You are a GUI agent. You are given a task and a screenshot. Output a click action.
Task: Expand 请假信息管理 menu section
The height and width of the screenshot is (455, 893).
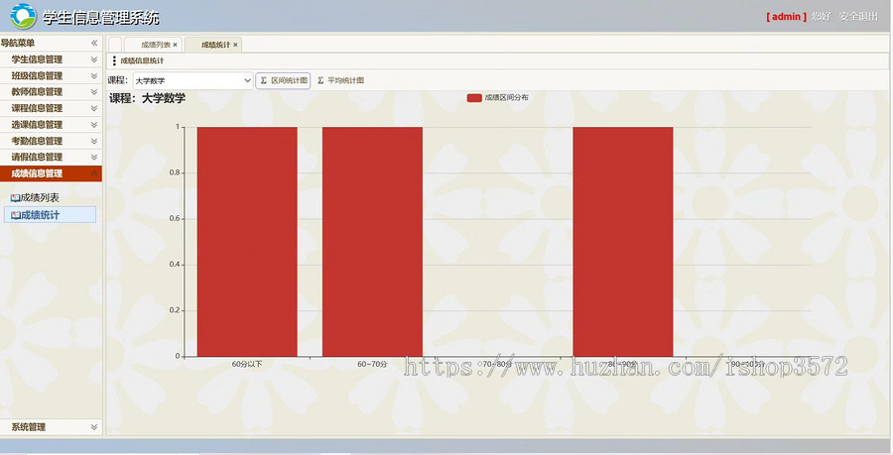coord(94,157)
